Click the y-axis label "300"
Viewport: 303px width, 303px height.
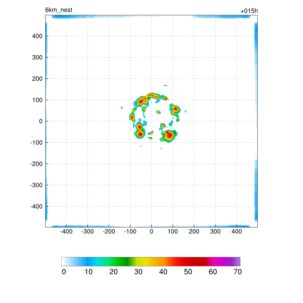[37, 57]
